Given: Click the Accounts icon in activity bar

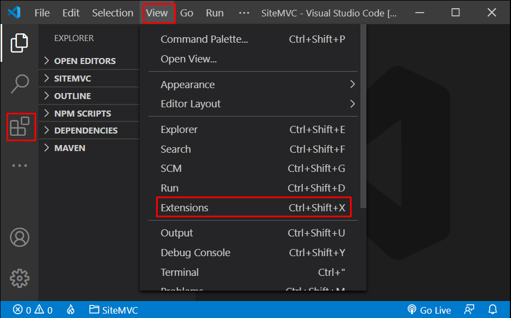Looking at the screenshot, I should point(20,237).
